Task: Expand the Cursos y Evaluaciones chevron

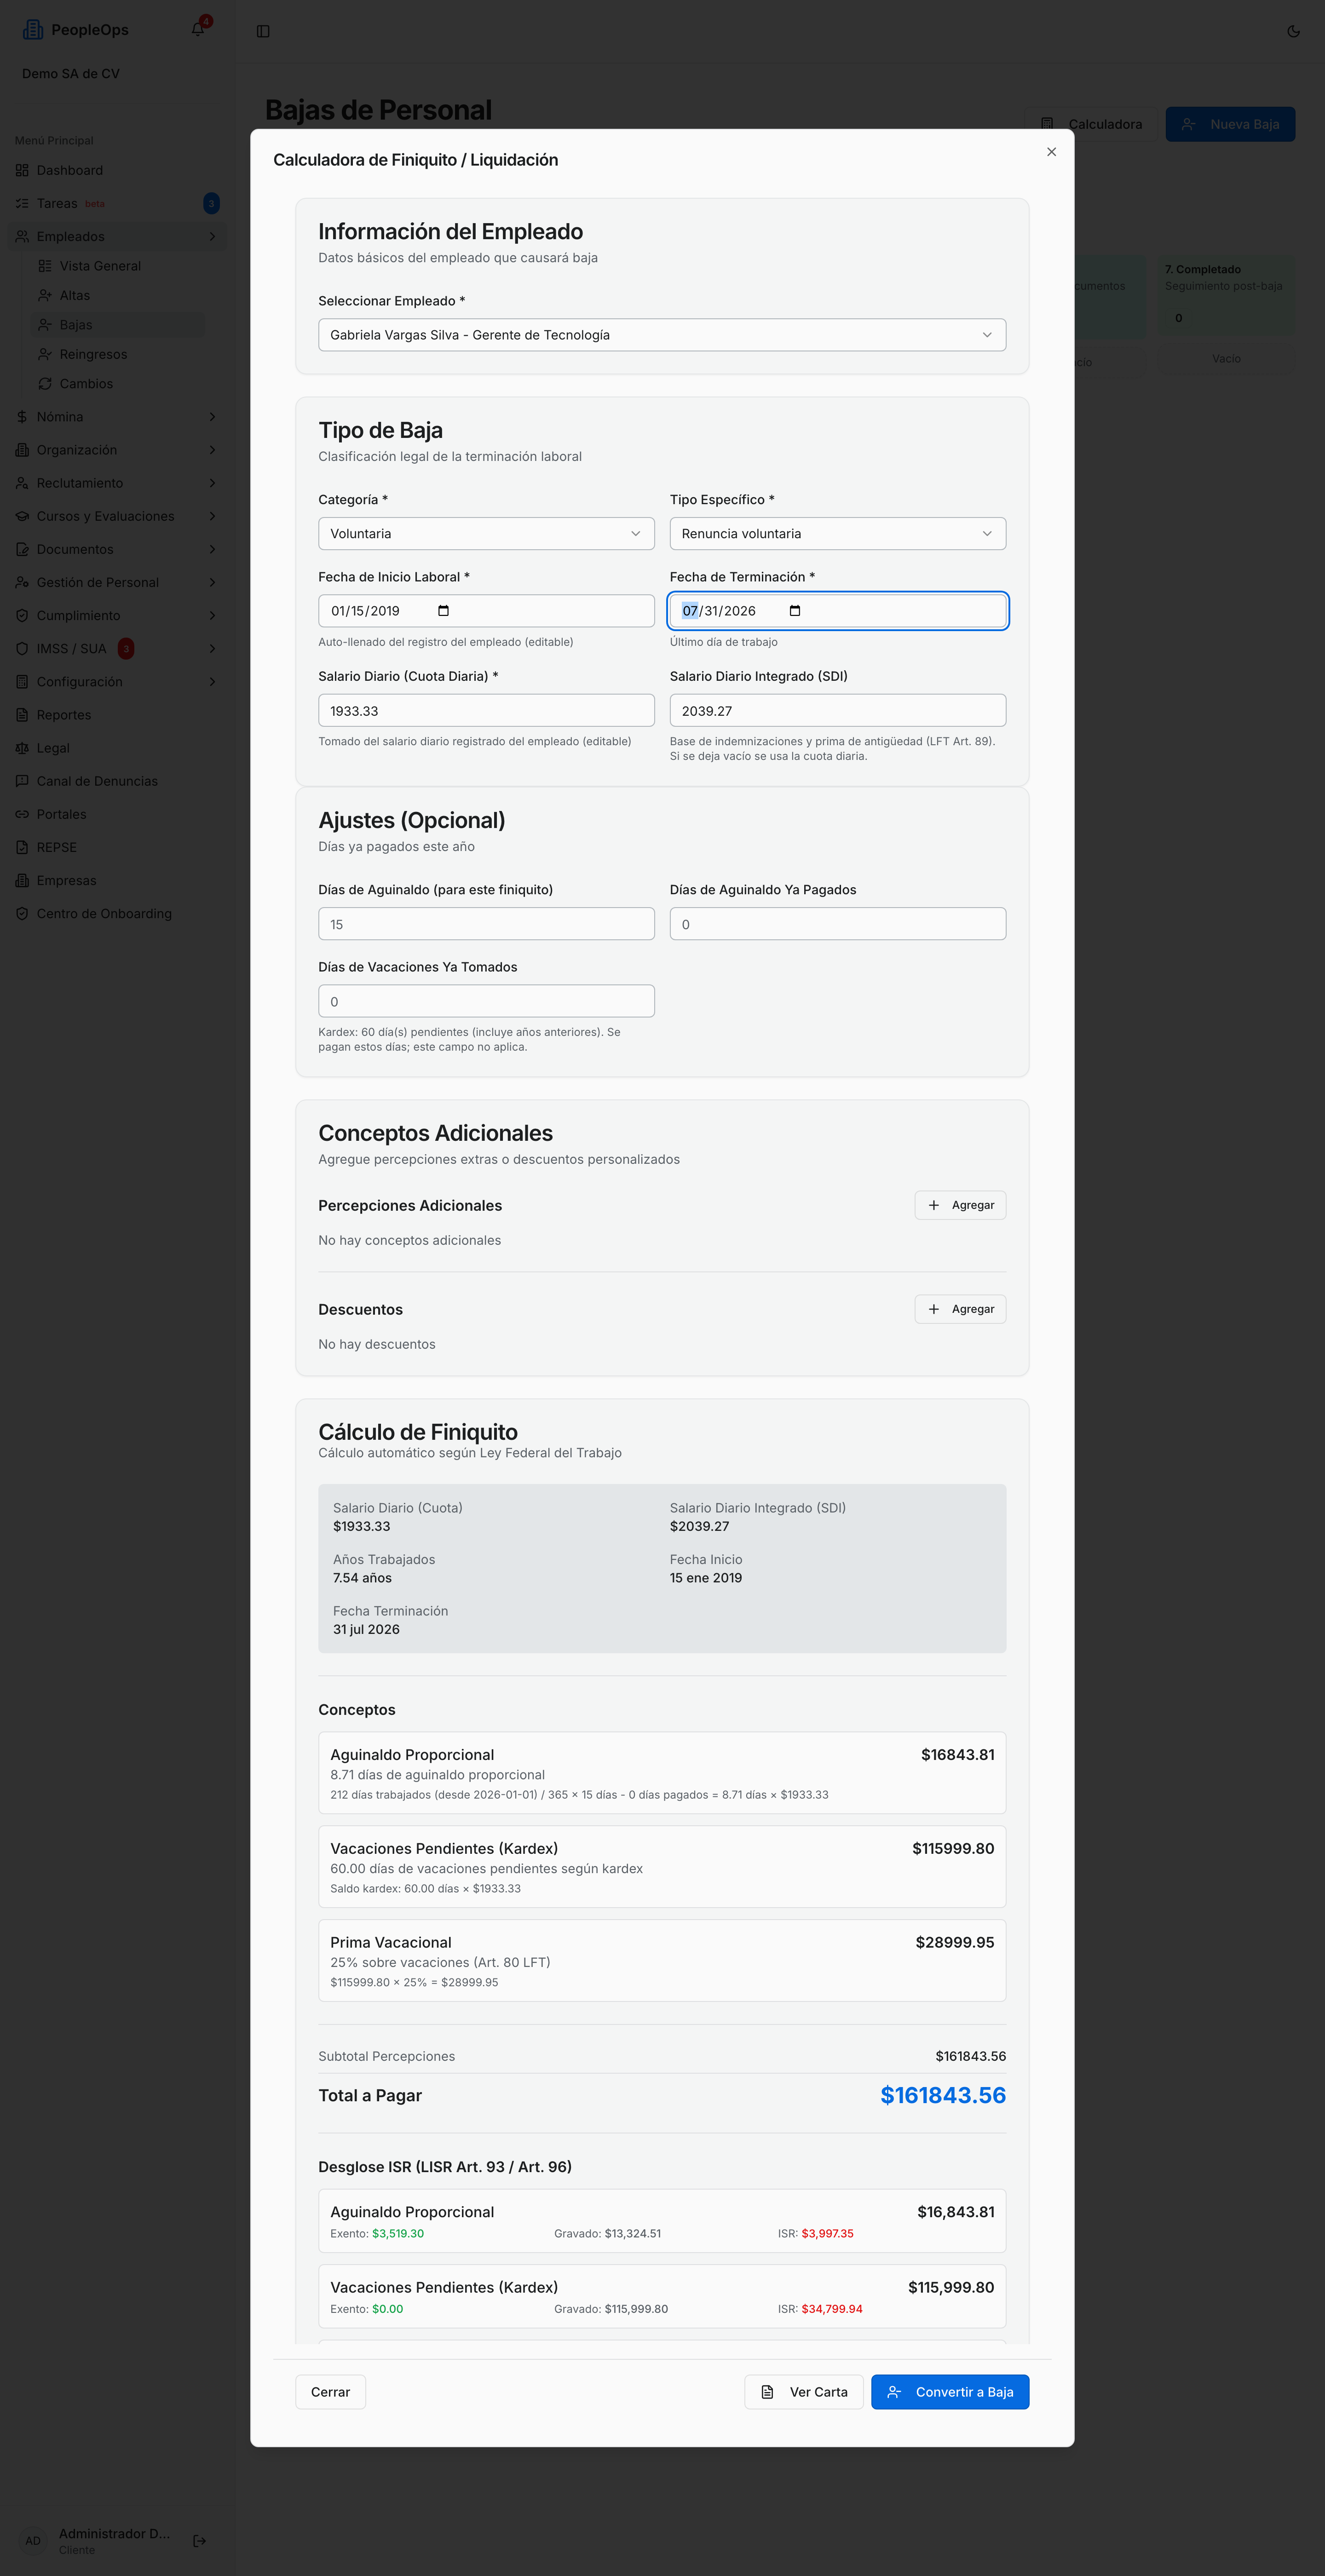Action: click(x=212, y=516)
